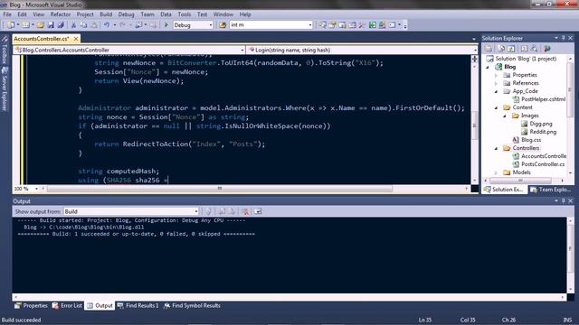
Task: Click the green icon in the right toolbar group
Action: click(x=373, y=25)
